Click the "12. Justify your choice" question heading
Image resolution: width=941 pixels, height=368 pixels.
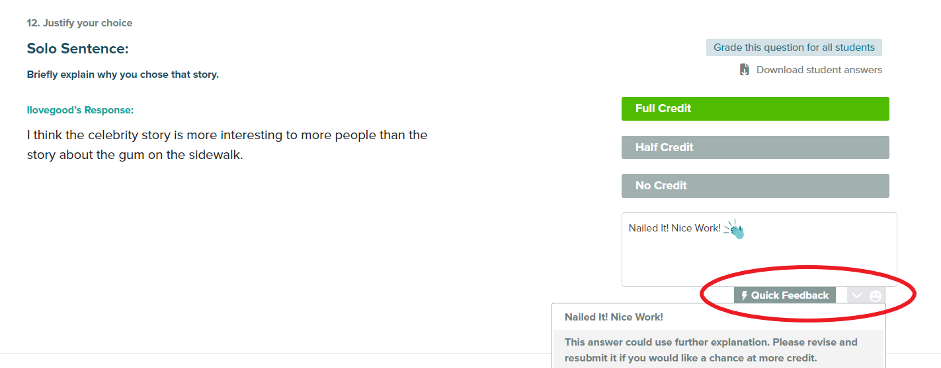coord(79,23)
